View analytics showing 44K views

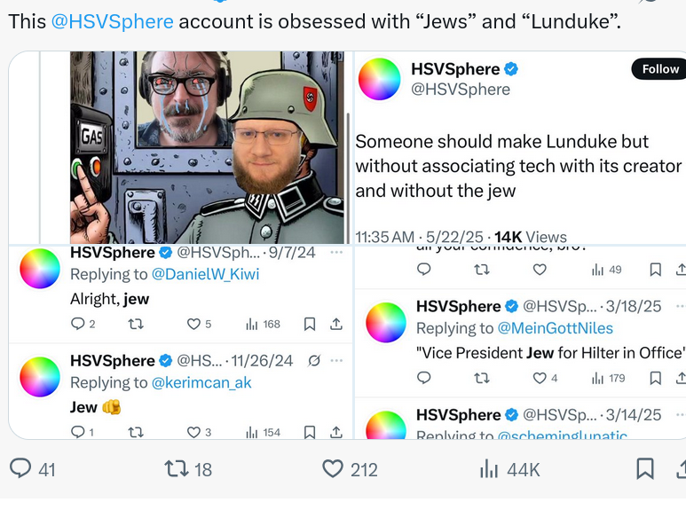(x=509, y=469)
